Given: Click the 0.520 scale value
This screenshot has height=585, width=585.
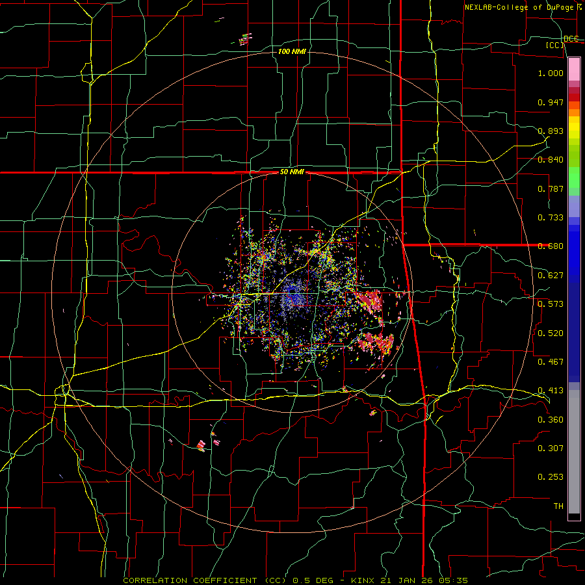Looking at the screenshot, I should [551, 333].
